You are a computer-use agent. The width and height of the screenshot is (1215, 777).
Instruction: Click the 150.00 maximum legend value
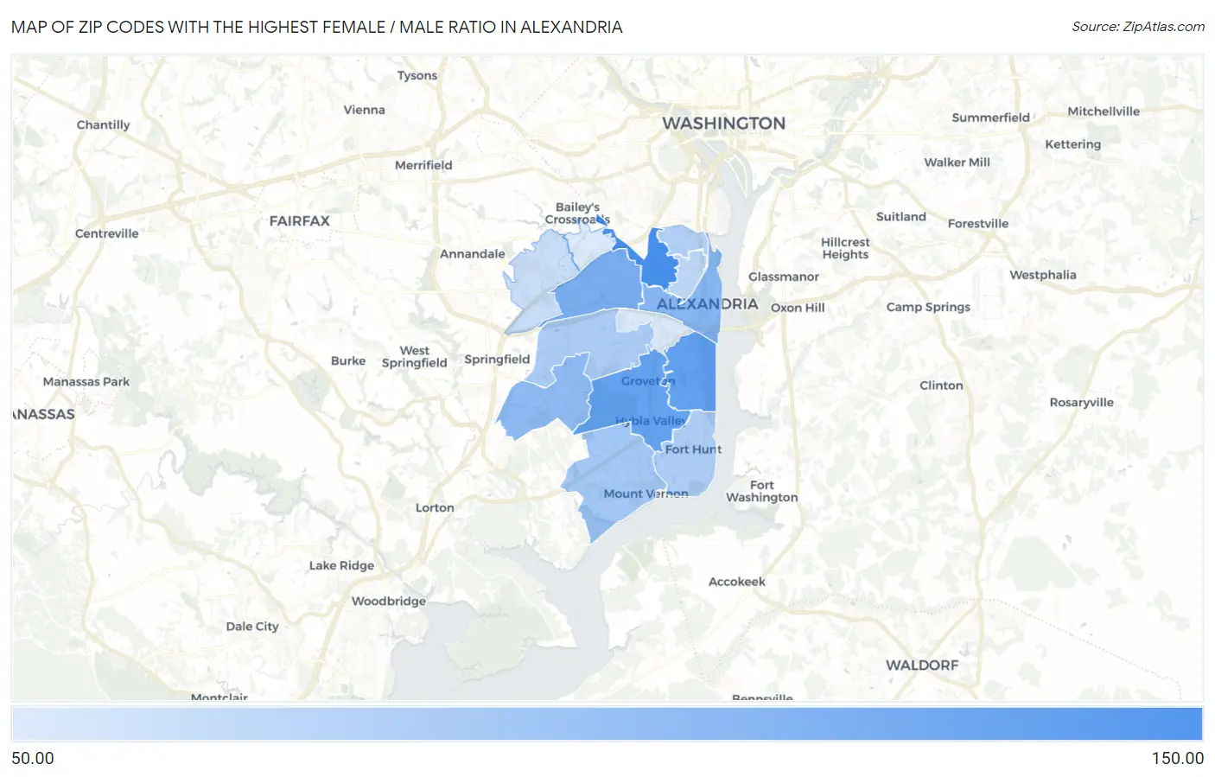click(x=1177, y=759)
